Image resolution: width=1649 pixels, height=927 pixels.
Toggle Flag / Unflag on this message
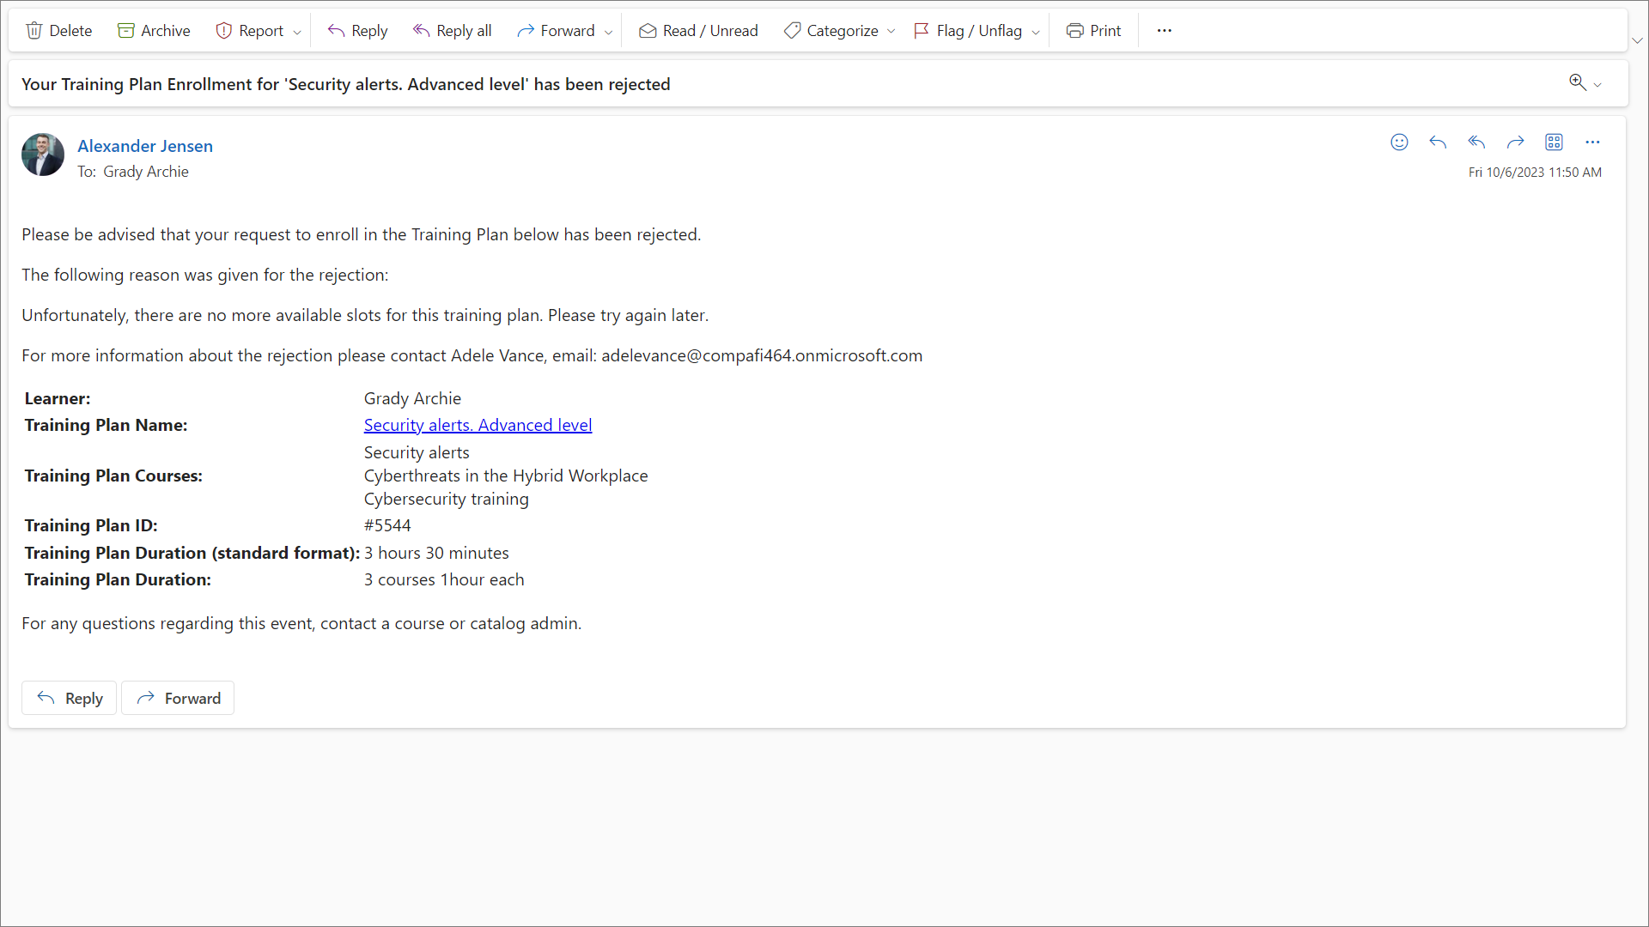click(967, 31)
